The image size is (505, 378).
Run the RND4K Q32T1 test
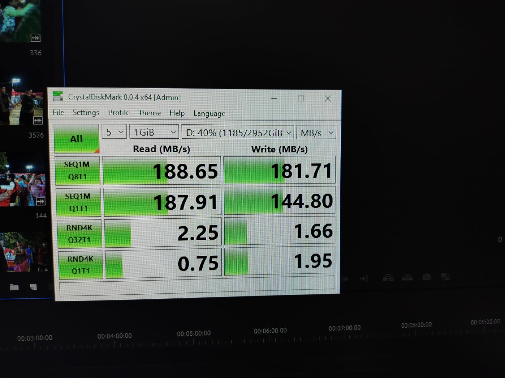pyautogui.click(x=79, y=234)
